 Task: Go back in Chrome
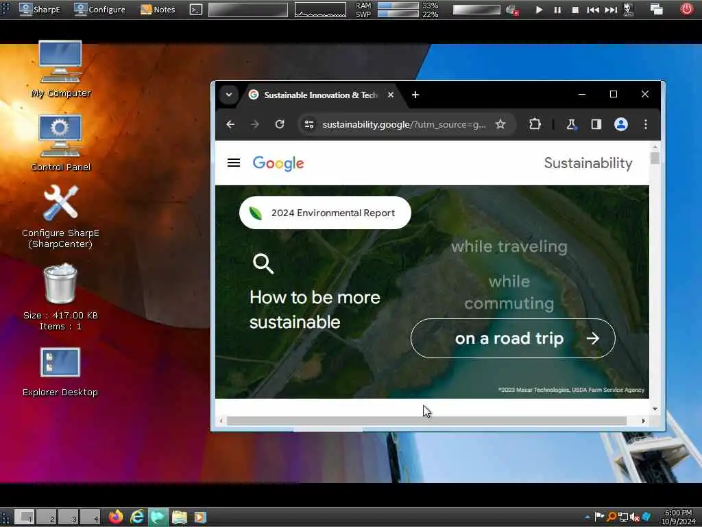click(x=230, y=124)
